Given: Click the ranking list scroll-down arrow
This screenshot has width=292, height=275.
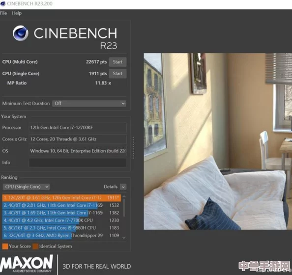Looking at the screenshot, I should (124, 238).
